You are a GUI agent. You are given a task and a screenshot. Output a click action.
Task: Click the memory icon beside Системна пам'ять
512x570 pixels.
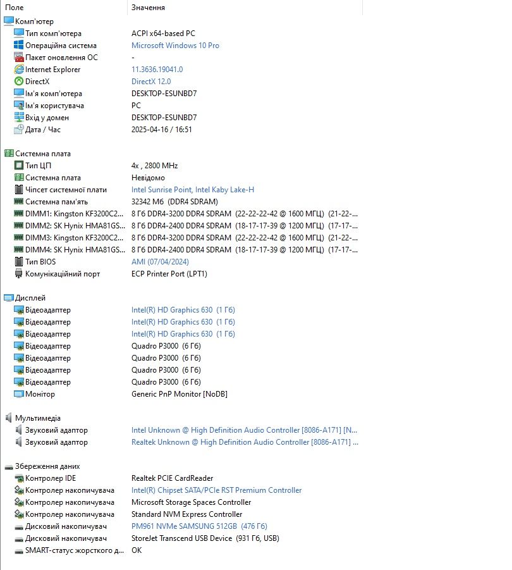point(18,201)
